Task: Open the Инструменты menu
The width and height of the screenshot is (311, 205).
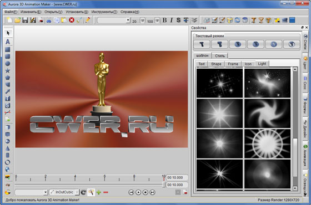Action: (104, 12)
